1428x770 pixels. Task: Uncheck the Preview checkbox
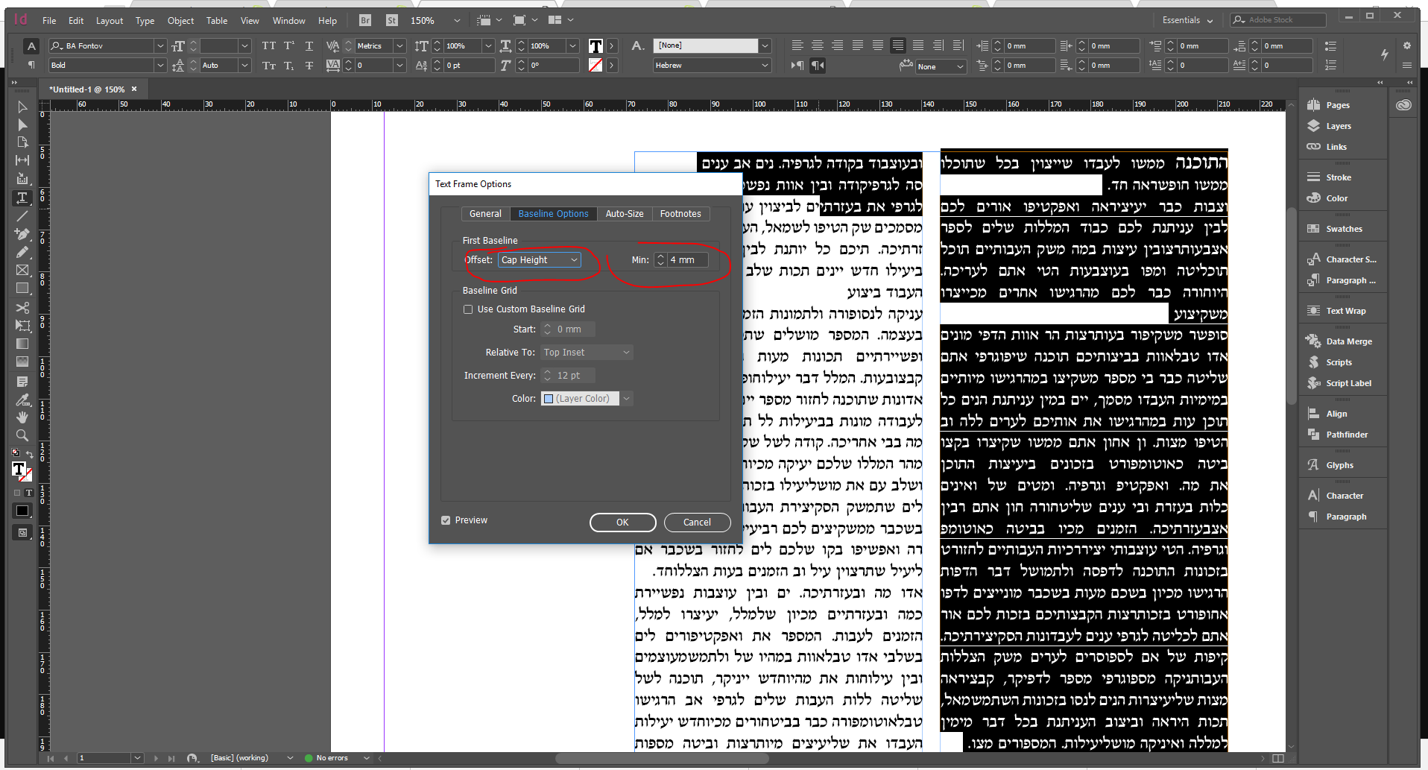(x=446, y=520)
